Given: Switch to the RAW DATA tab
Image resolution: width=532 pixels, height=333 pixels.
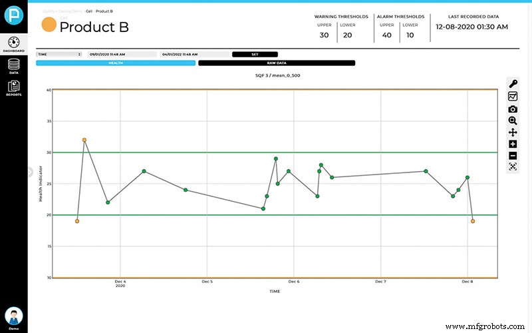Looking at the screenshot, I should click(277, 63).
